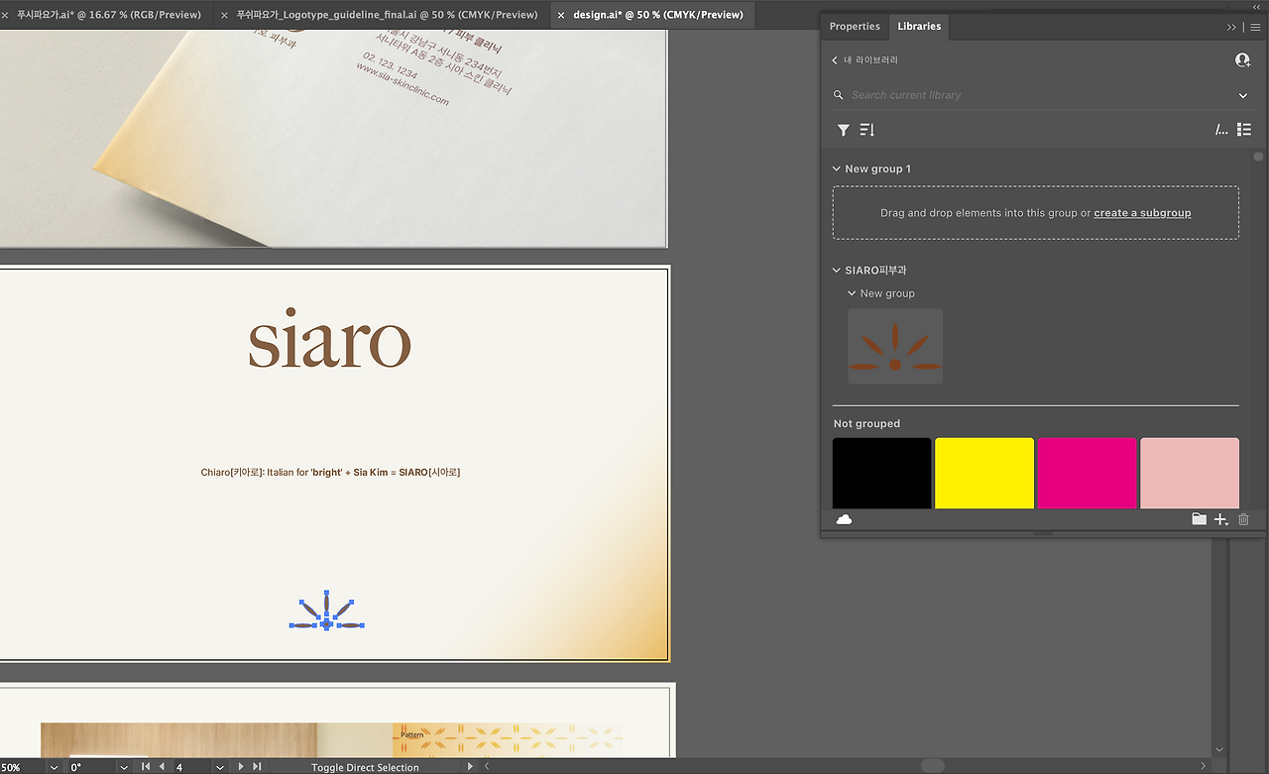
Task: Open the Libraries panel hamburger menu
Action: pos(1255,27)
